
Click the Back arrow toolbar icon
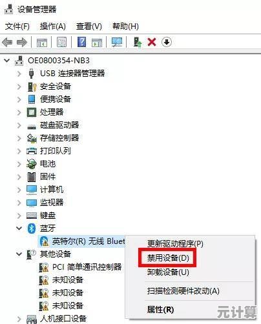click(x=7, y=42)
